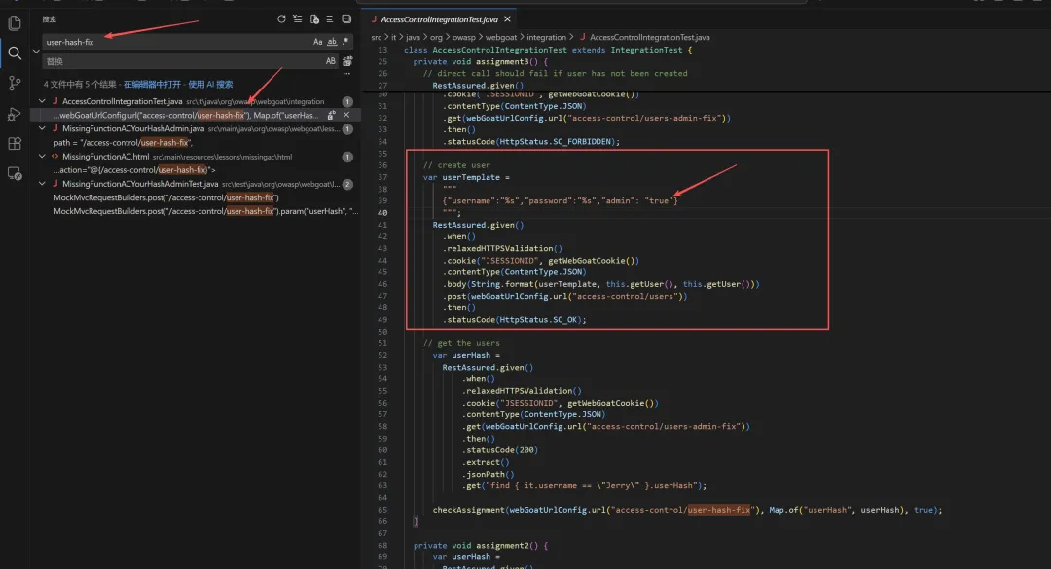The height and width of the screenshot is (569, 1051).
Task: Toggle Match Whole Word option
Action: 332,42
